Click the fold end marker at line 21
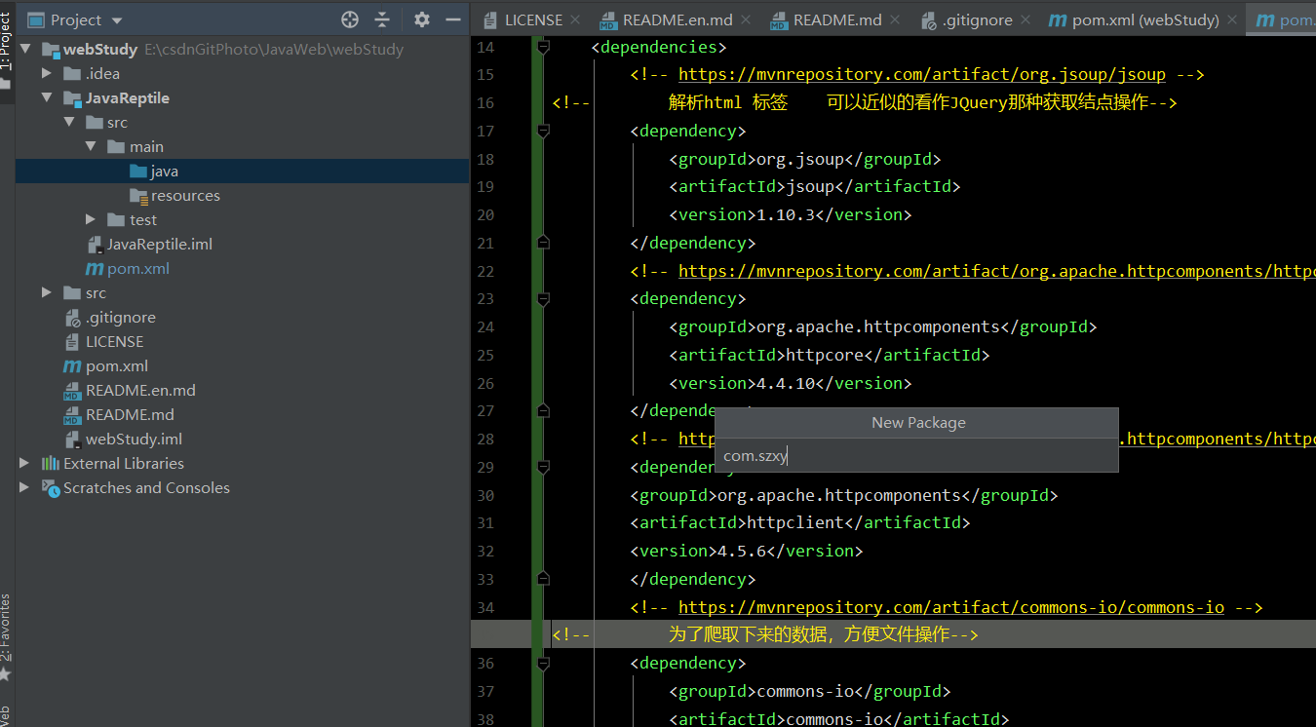 click(x=543, y=243)
